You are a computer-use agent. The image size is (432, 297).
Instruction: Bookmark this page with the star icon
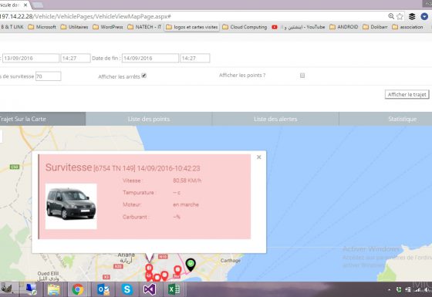[400, 16]
